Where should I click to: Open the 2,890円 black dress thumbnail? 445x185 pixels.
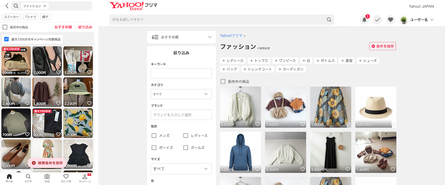(x=331, y=152)
